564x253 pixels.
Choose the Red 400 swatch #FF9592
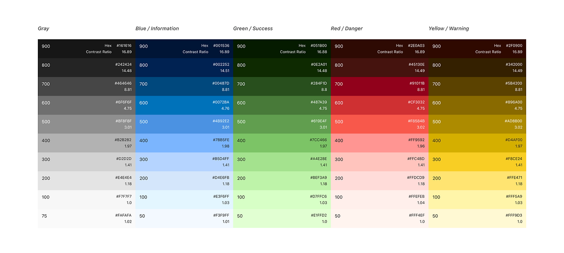(x=380, y=143)
